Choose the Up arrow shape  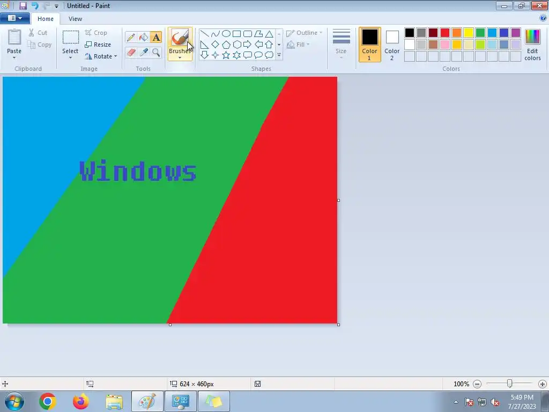click(x=269, y=45)
